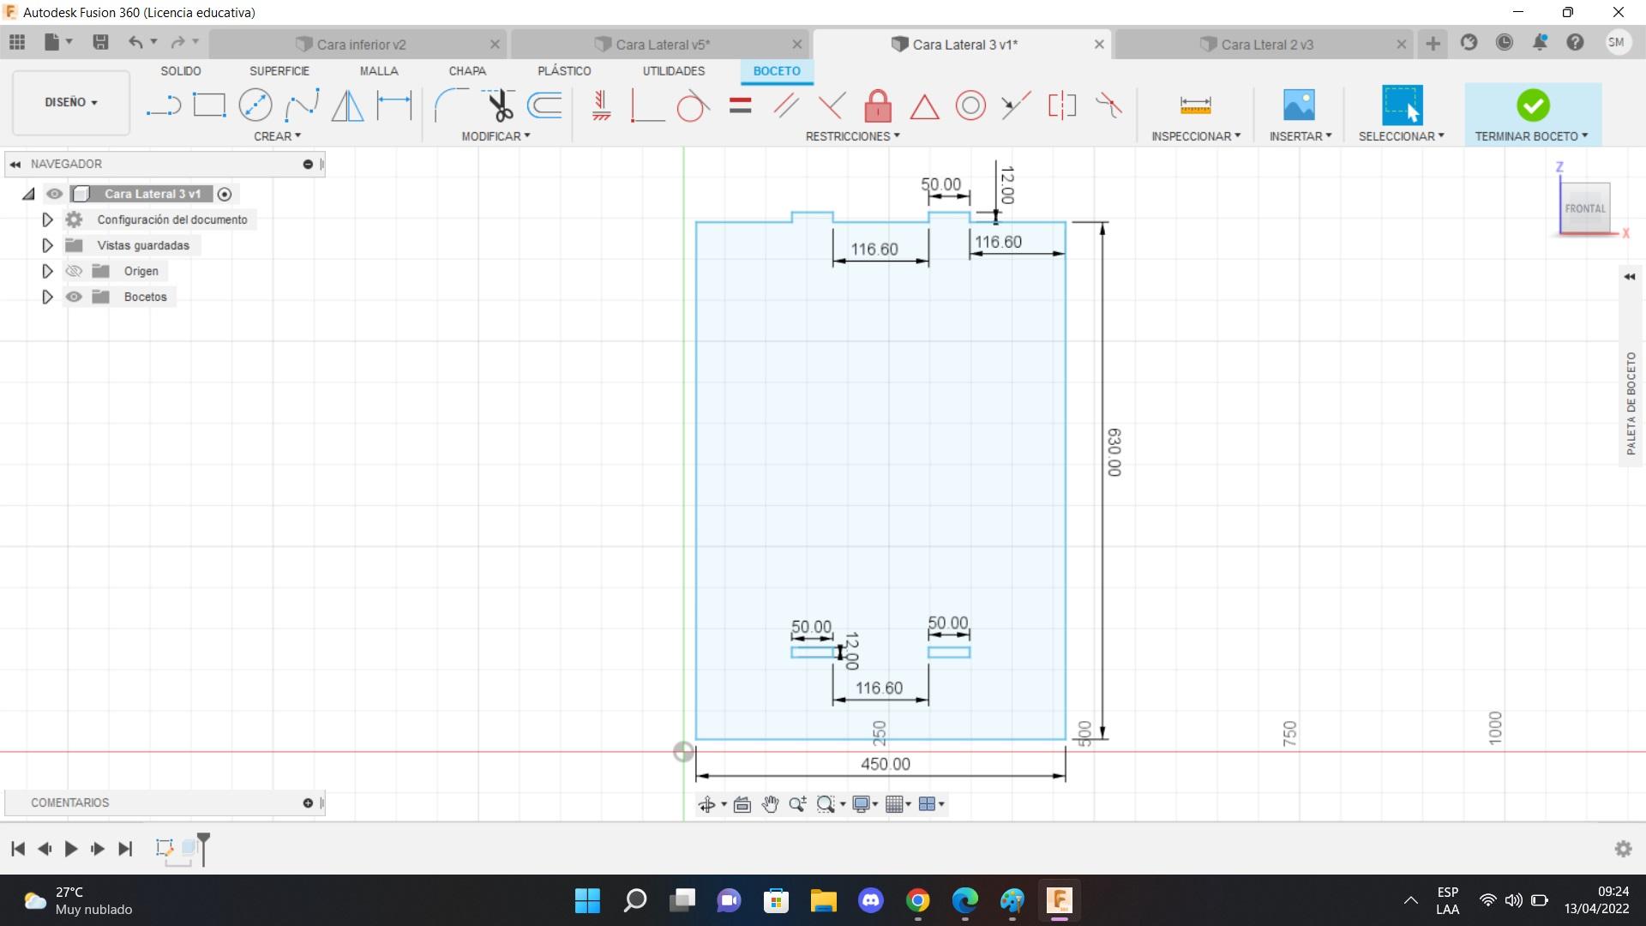Apply the Tangent constraint

693,105
